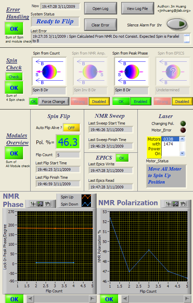The width and height of the screenshot is (193, 303).
Task: Click the Spin Down blue plot legend icon
Action: click(86, 204)
